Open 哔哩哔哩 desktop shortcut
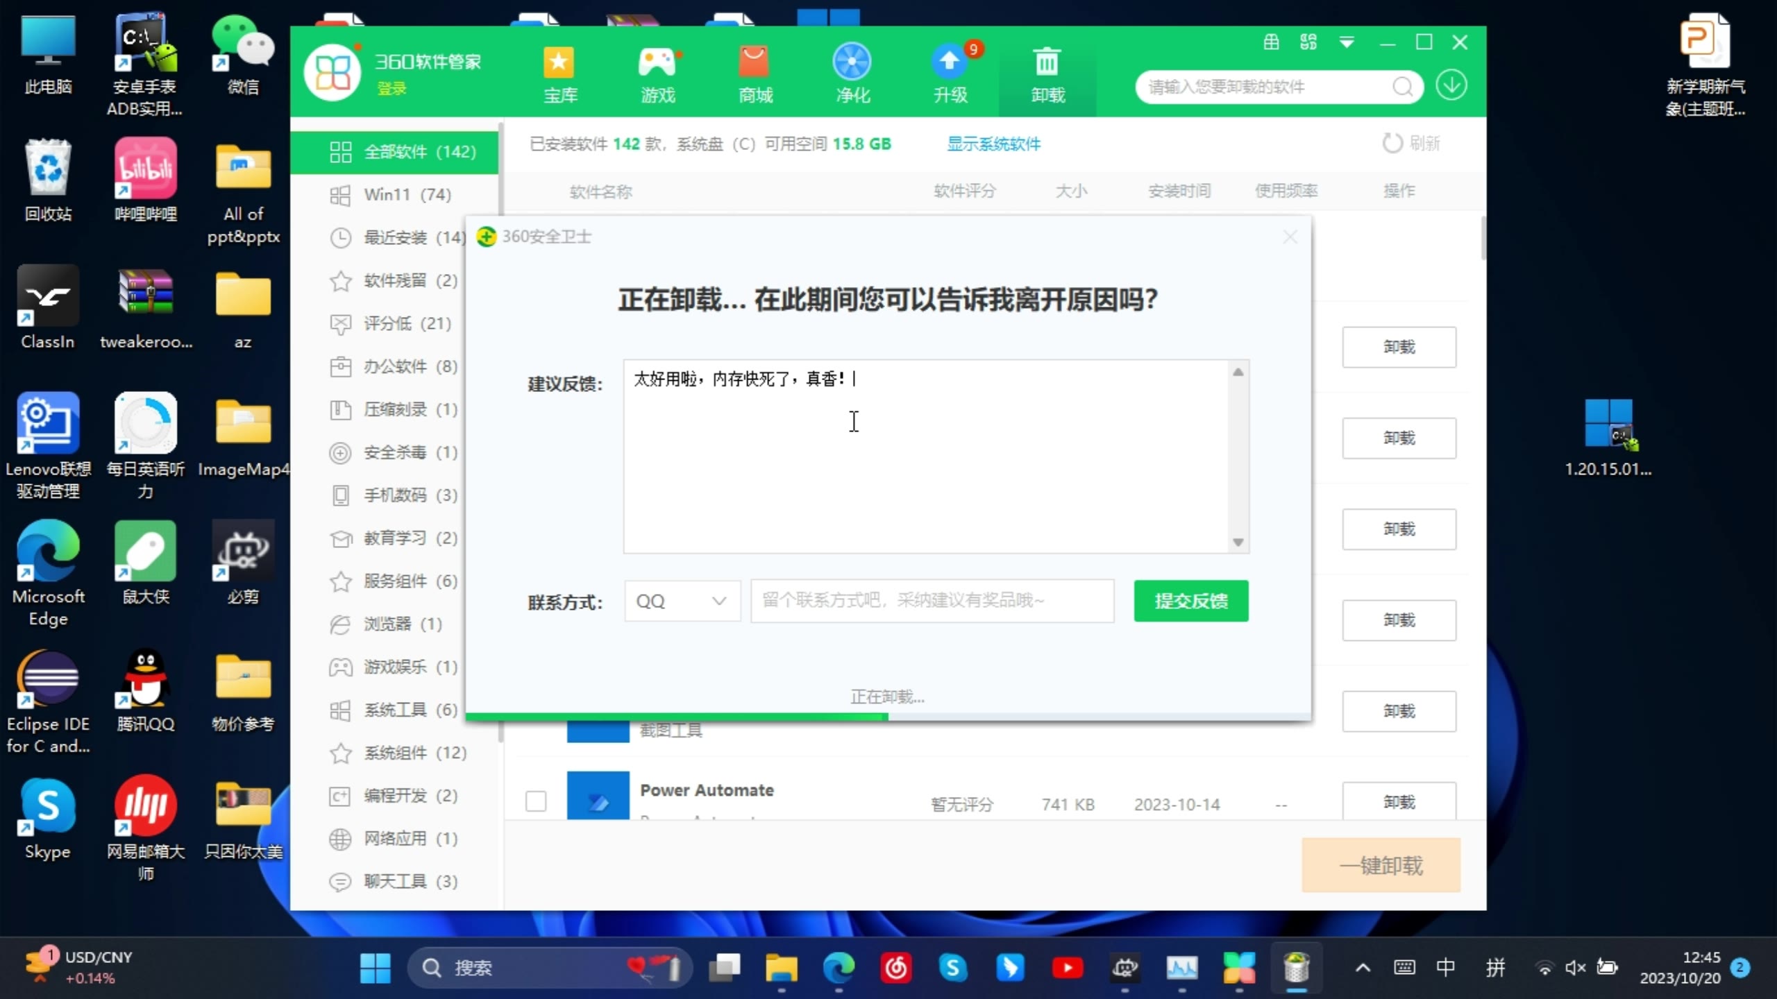This screenshot has height=999, width=1777. 146,180
